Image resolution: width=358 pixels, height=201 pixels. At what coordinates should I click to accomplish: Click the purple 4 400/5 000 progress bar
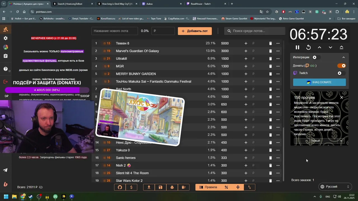coord(47,90)
